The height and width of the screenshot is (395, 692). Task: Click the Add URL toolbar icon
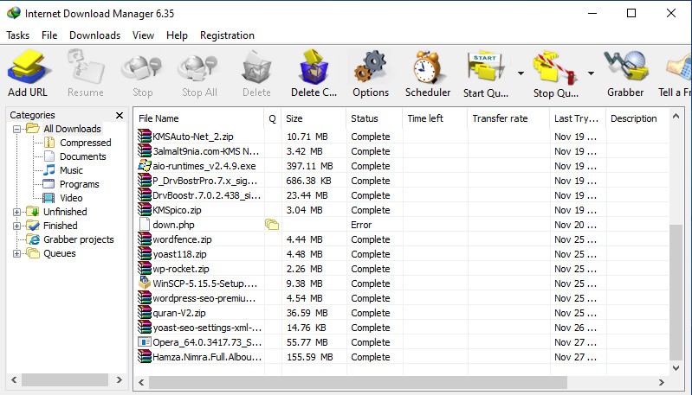[x=28, y=67]
